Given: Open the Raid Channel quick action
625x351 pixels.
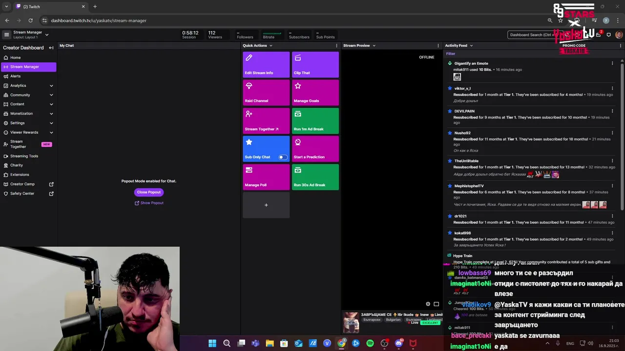Looking at the screenshot, I should point(266,93).
